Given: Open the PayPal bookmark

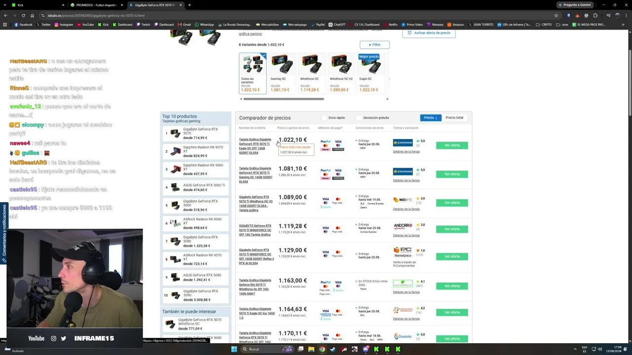Looking at the screenshot, I should point(317,25).
